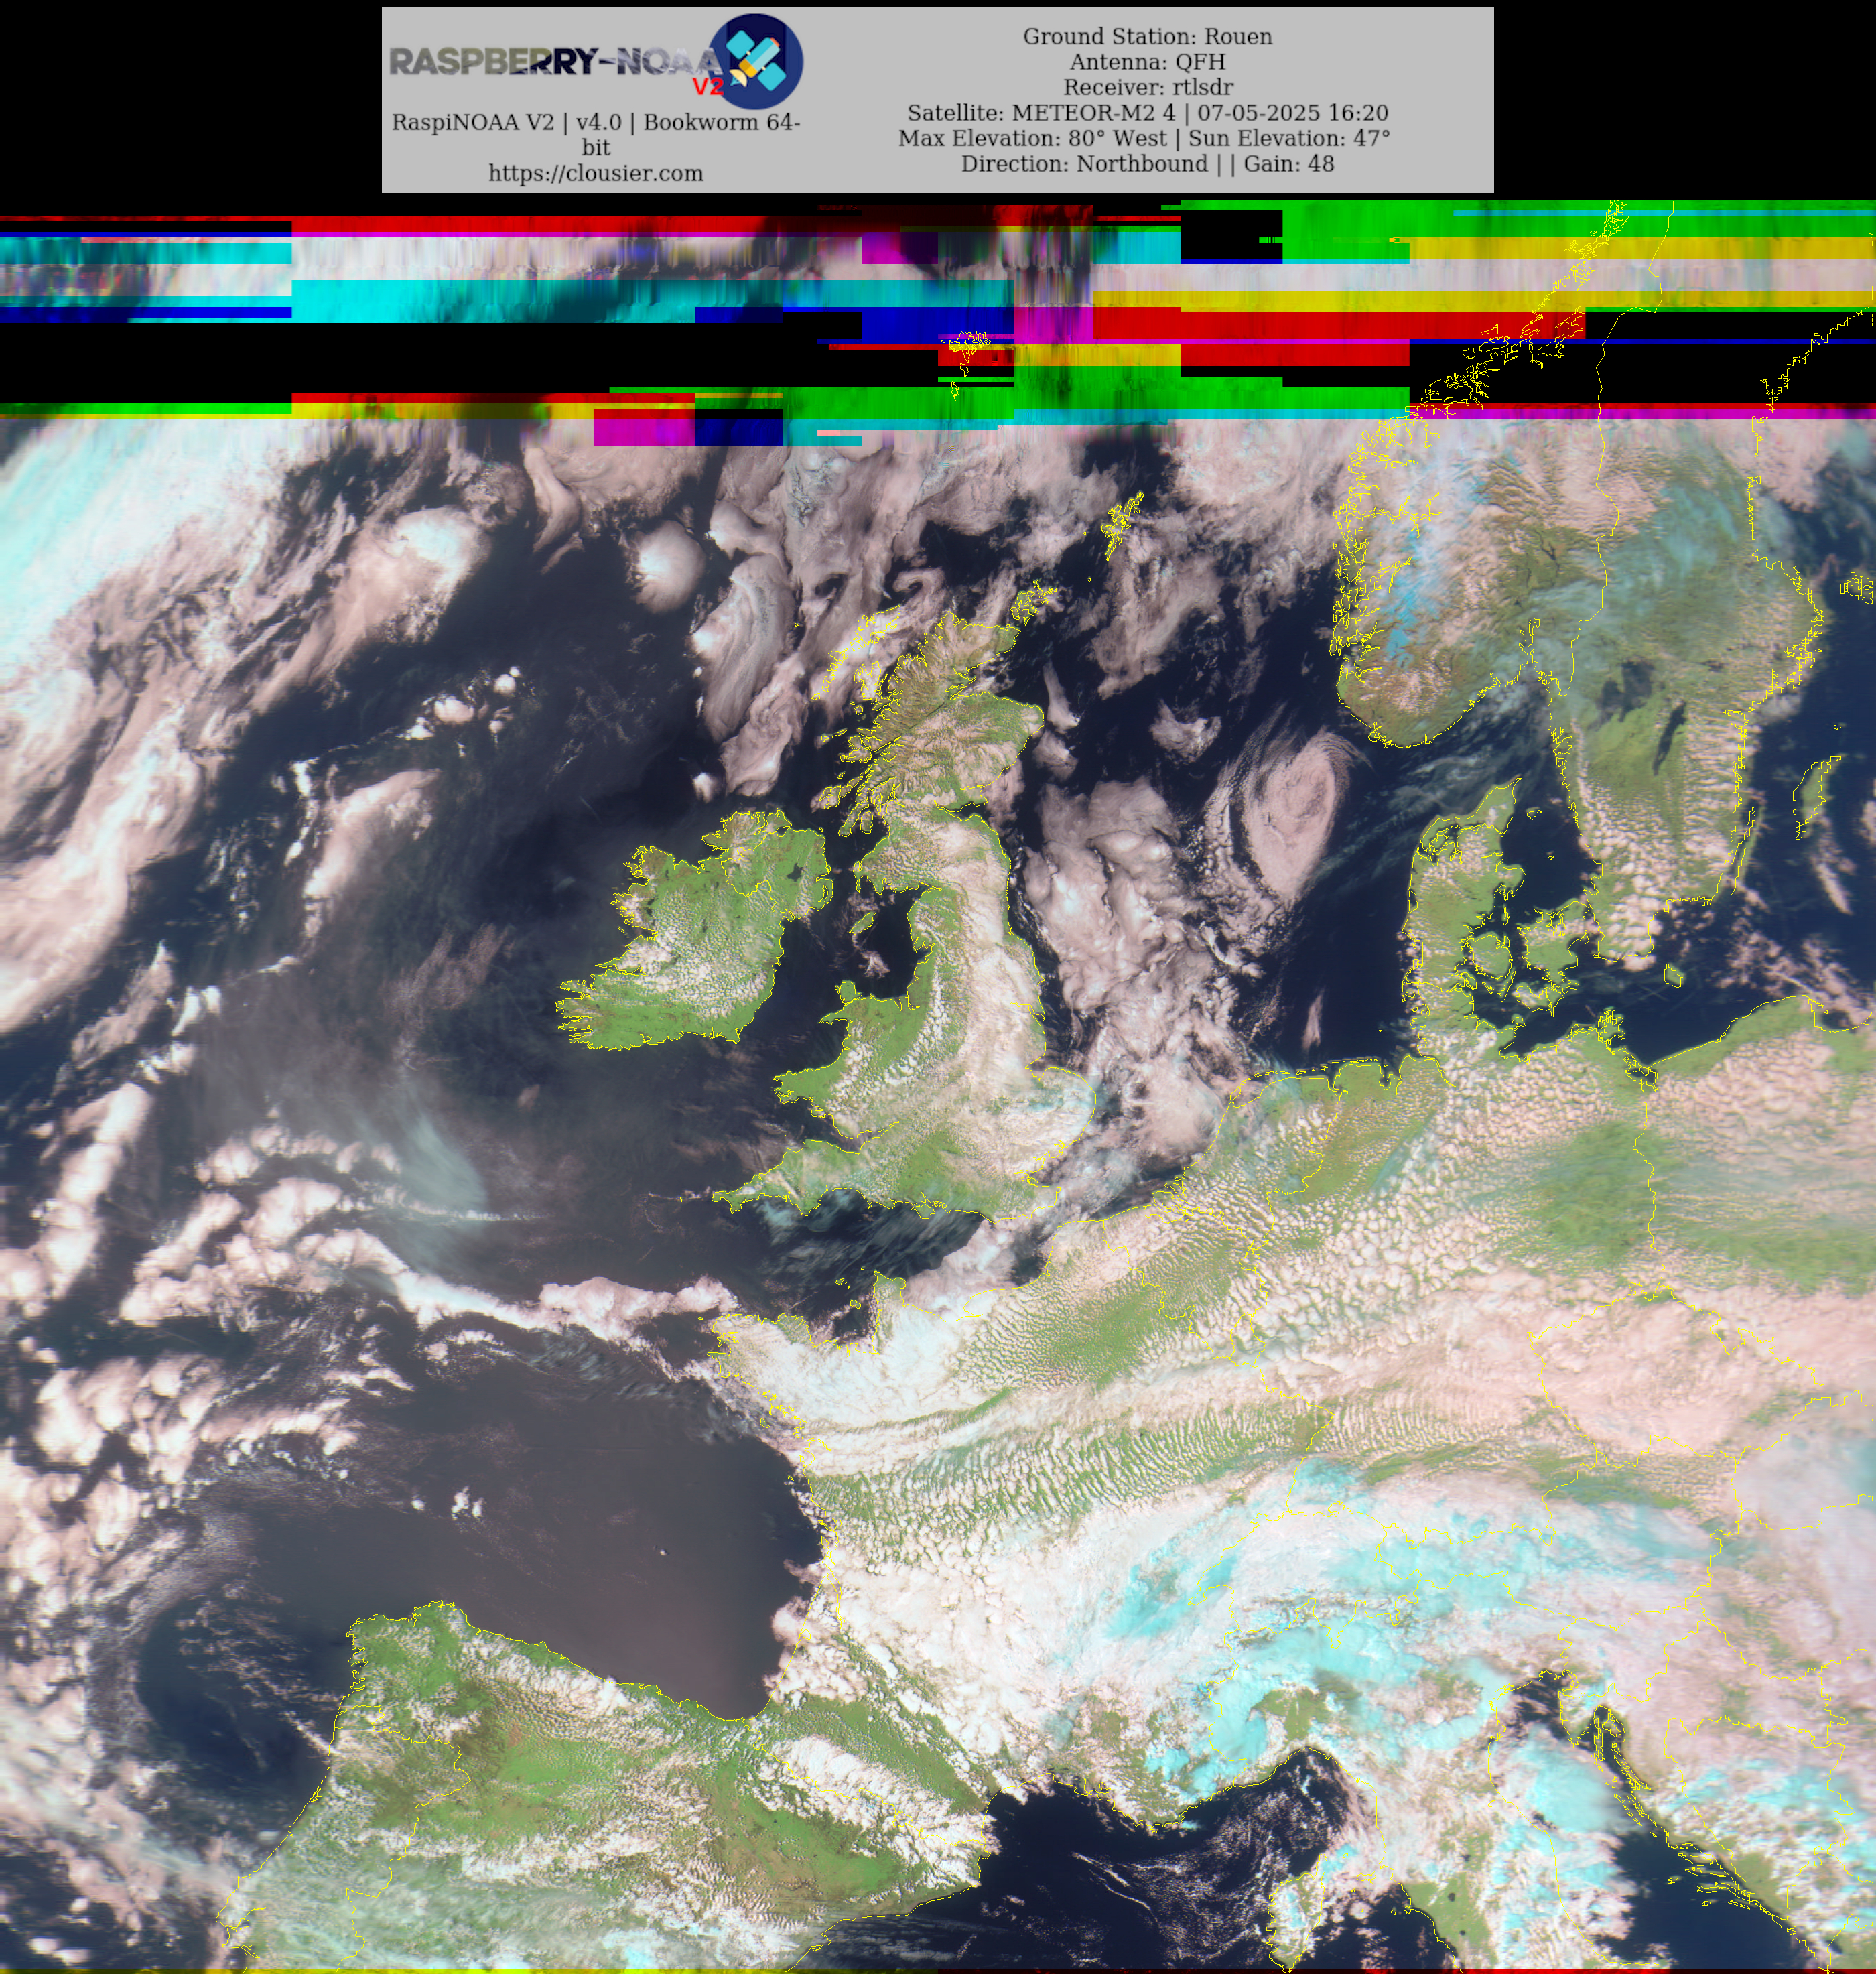Click the https://clousier.com URL text
Screen dimensions: 1876x1974
pyautogui.click(x=596, y=173)
